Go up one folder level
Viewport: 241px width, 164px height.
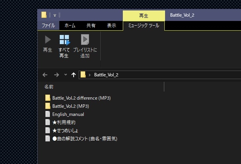tap(74, 75)
